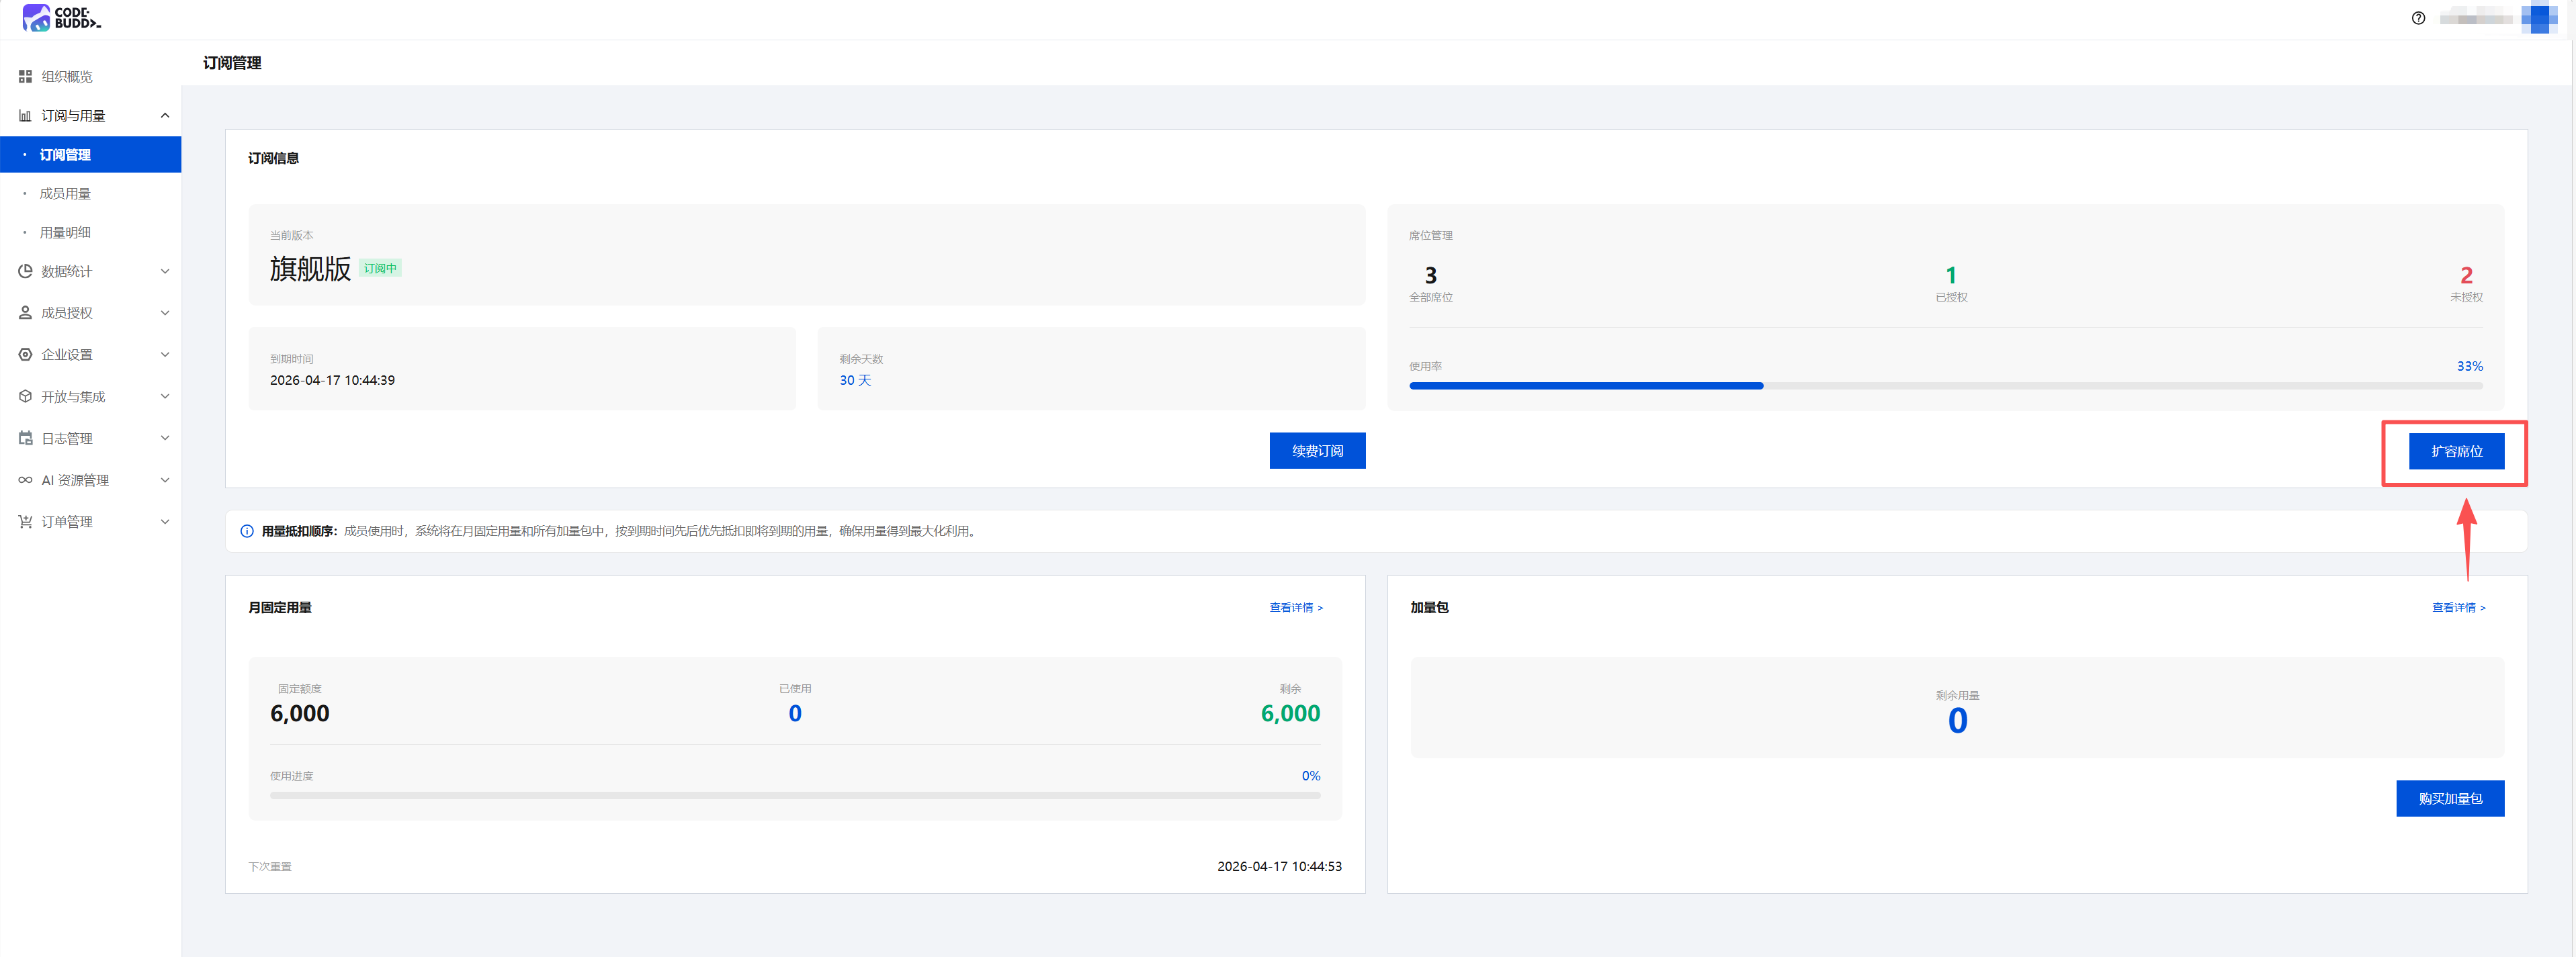Screen dimensions: 2576x957
Task: Expand the 数据统计 chevron arrow
Action: click(x=165, y=271)
